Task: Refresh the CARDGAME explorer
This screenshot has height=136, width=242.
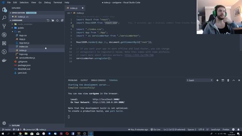Action: point(57,20)
